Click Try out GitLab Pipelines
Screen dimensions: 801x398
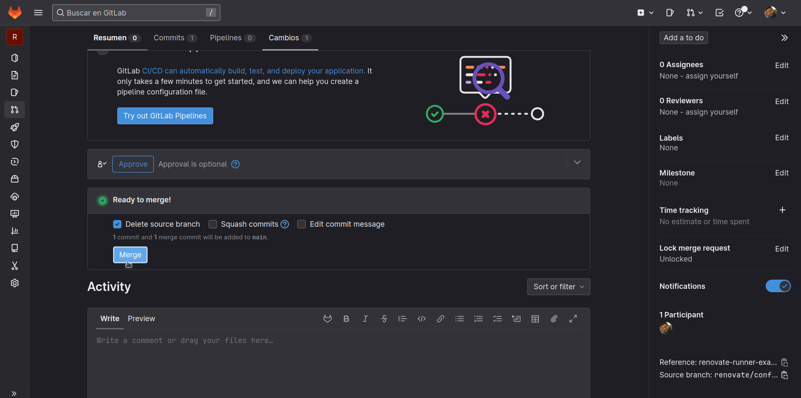tap(165, 116)
